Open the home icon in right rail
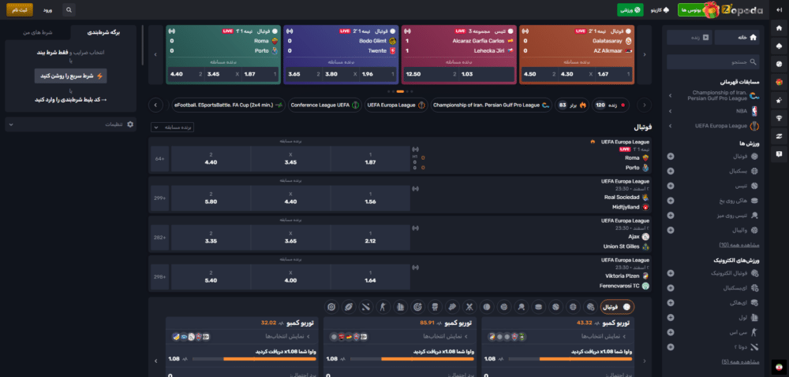The image size is (789, 377). tap(778, 37)
